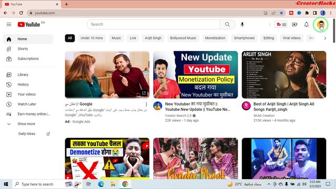Open the account avatar menu
Image resolution: width=336 pixels, height=189 pixels.
(x=321, y=25)
